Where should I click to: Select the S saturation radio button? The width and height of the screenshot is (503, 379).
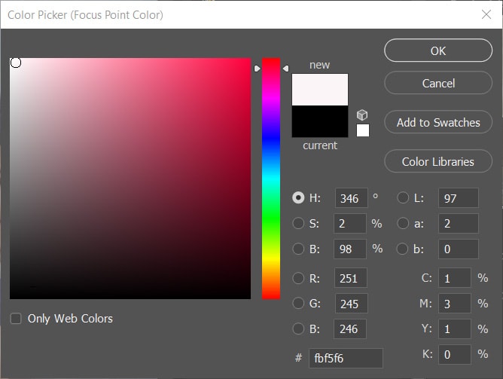[298, 224]
